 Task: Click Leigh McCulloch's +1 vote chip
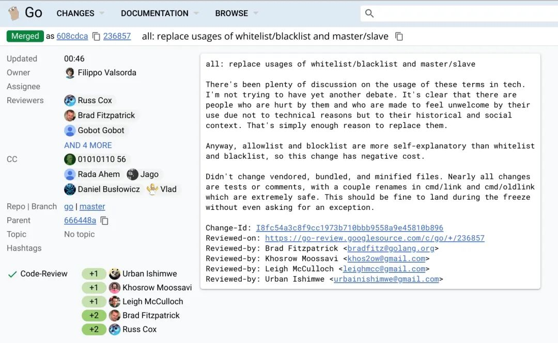click(x=94, y=301)
